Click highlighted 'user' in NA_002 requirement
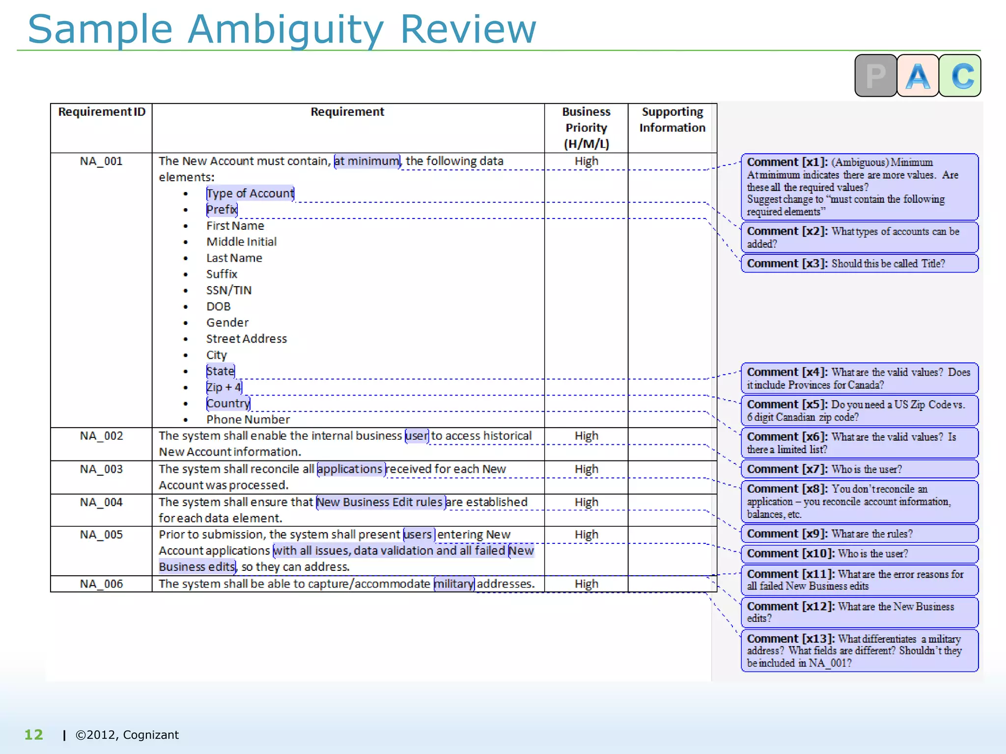The image size is (1006, 754). [417, 436]
